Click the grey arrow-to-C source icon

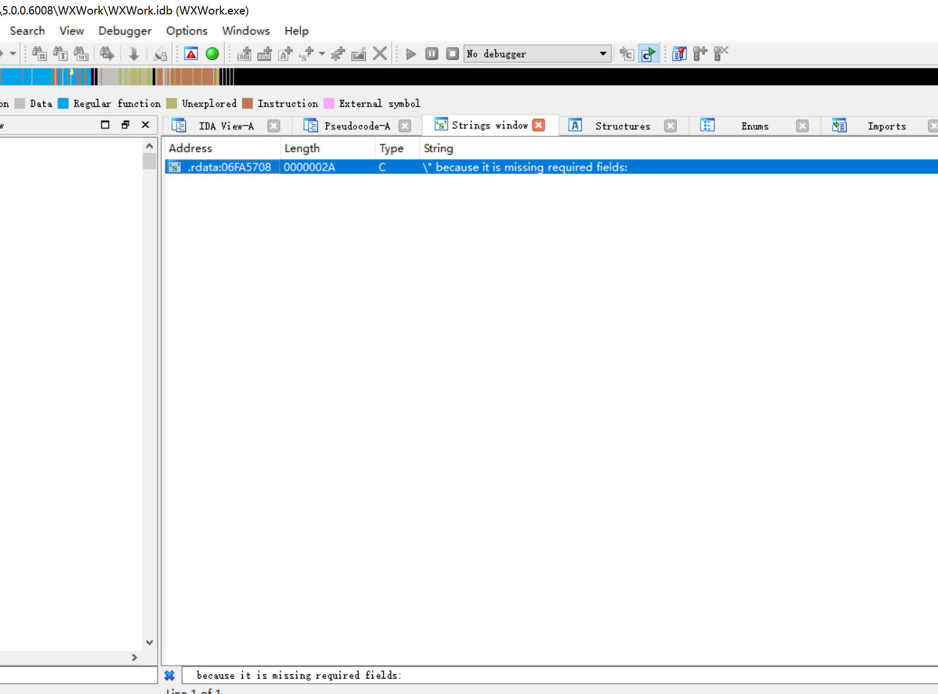click(x=627, y=54)
